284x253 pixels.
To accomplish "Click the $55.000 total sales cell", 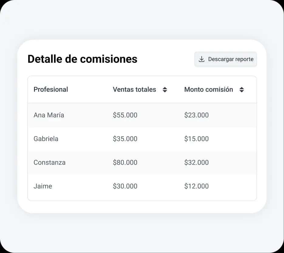I will coord(125,115).
